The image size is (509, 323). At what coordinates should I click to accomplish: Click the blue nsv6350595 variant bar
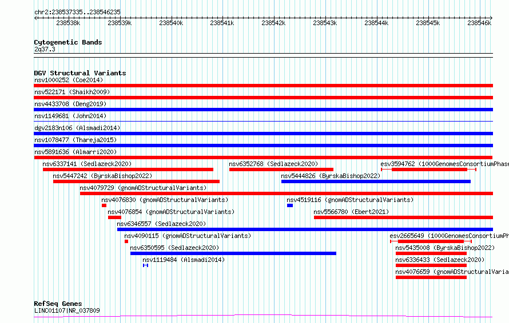[x=233, y=253]
